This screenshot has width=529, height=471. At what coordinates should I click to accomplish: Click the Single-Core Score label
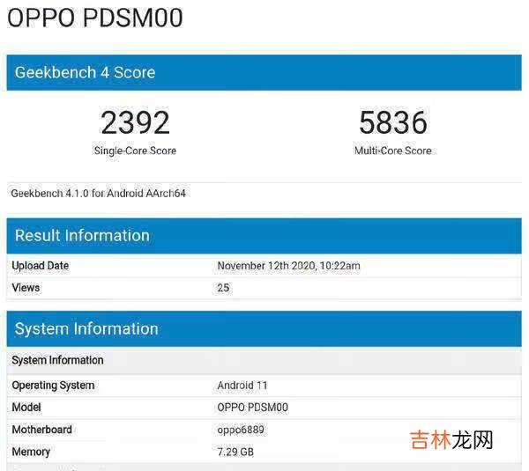click(x=135, y=151)
